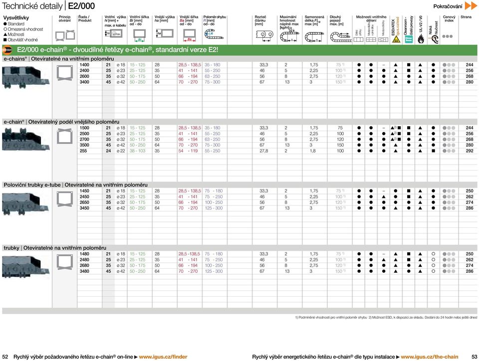Click section header Otevíratelný podél vnějšího poloměru
The height and width of the screenshot is (361, 479).
[61, 122]
